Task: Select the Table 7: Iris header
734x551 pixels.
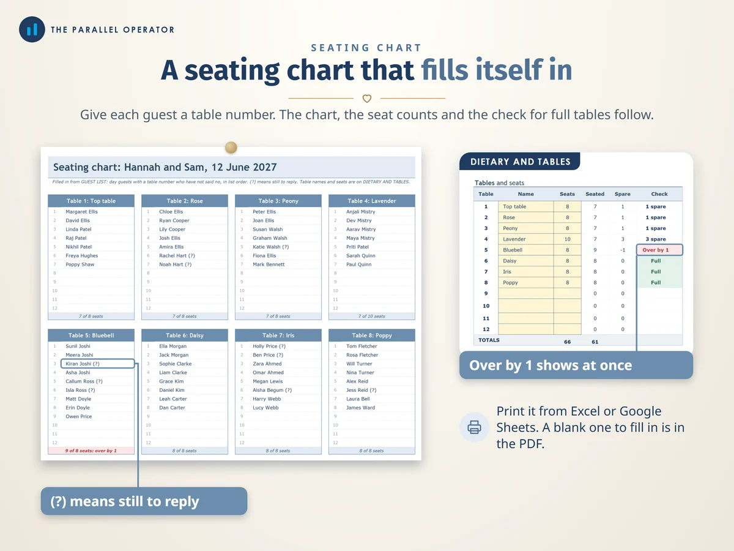Action: [x=278, y=335]
